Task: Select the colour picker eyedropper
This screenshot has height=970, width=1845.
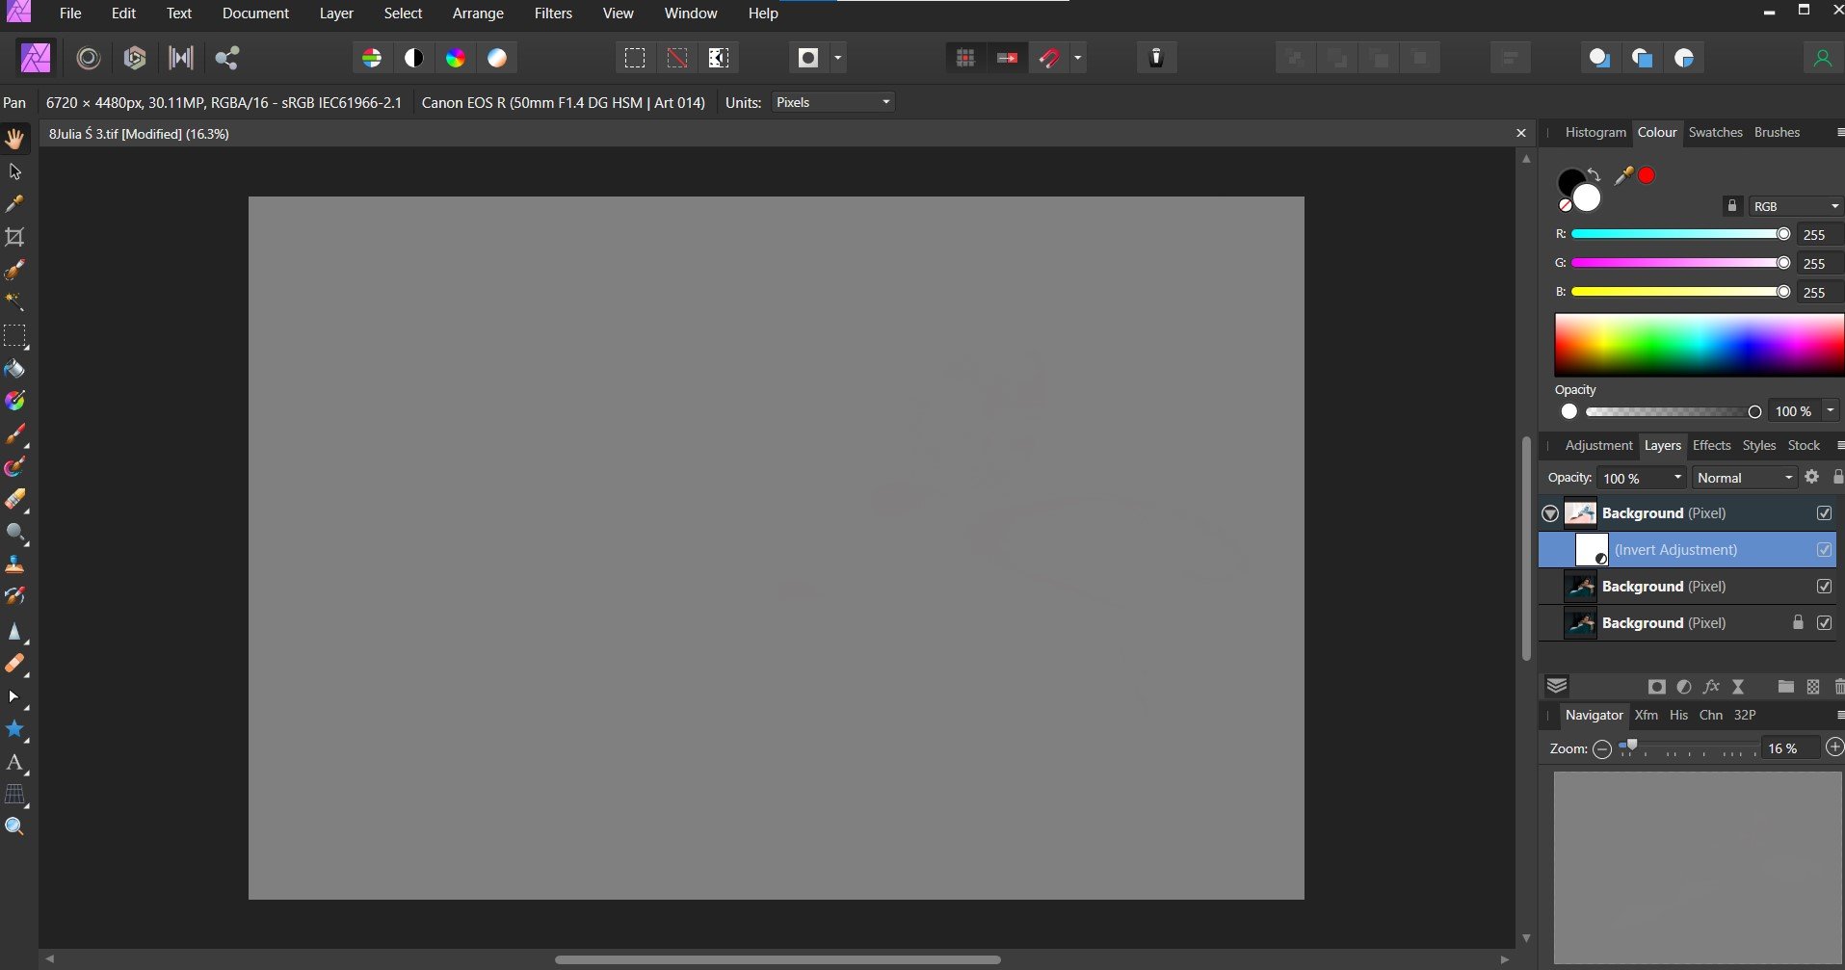Action: pyautogui.click(x=1624, y=175)
